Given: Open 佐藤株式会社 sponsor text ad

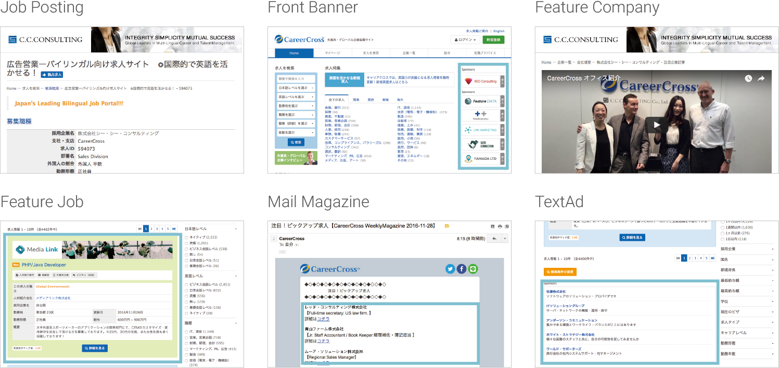Looking at the screenshot, I should coord(556,292).
